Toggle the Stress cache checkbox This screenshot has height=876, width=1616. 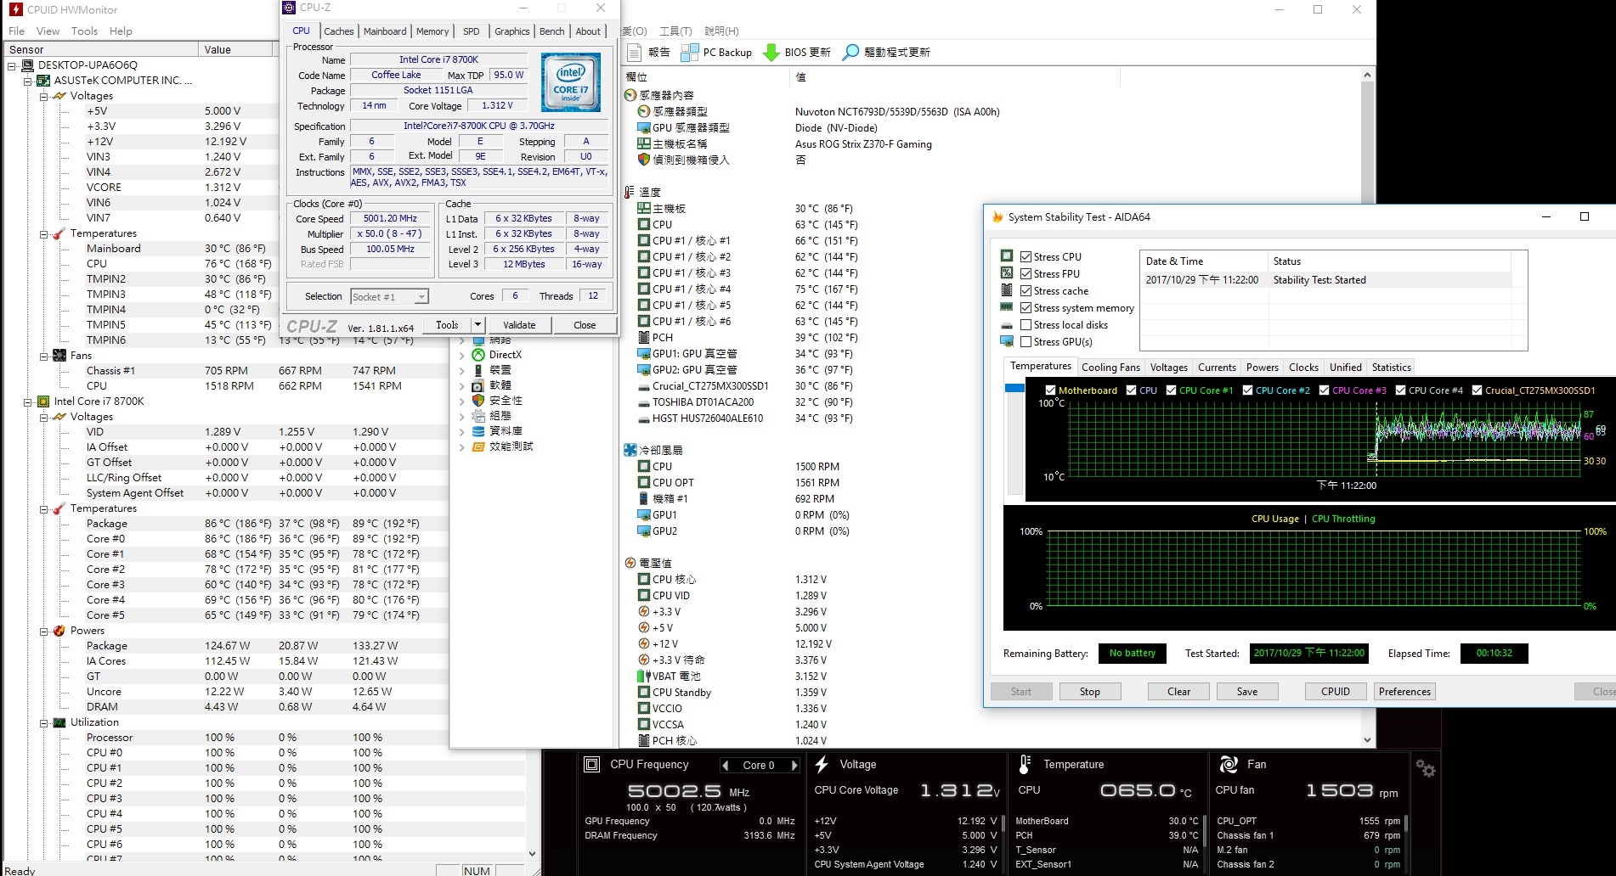pos(1026,290)
